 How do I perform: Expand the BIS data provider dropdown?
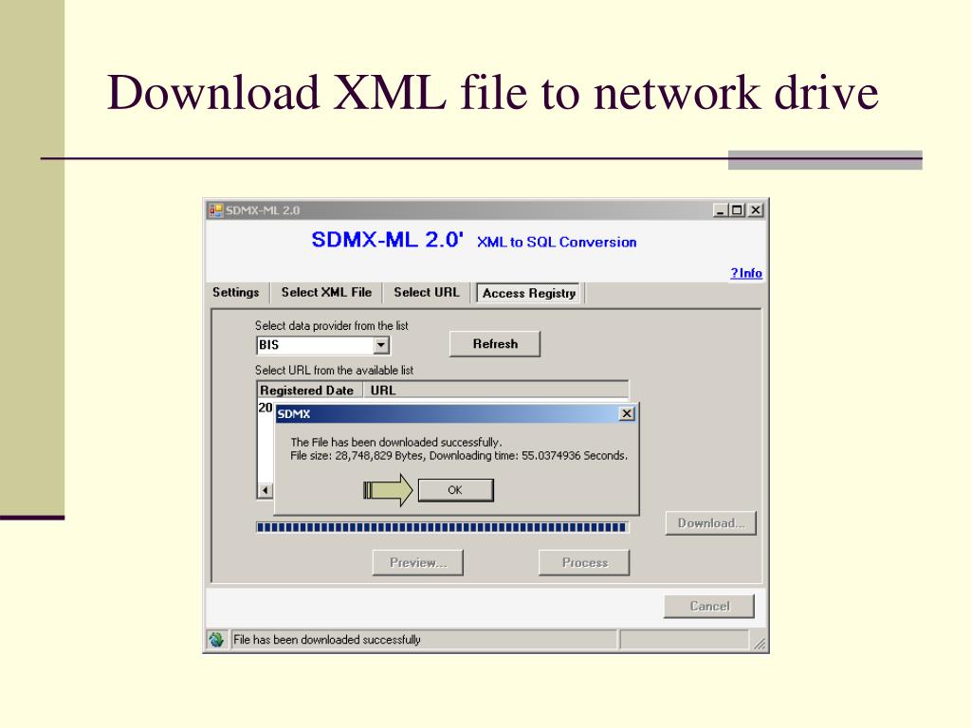click(x=381, y=345)
